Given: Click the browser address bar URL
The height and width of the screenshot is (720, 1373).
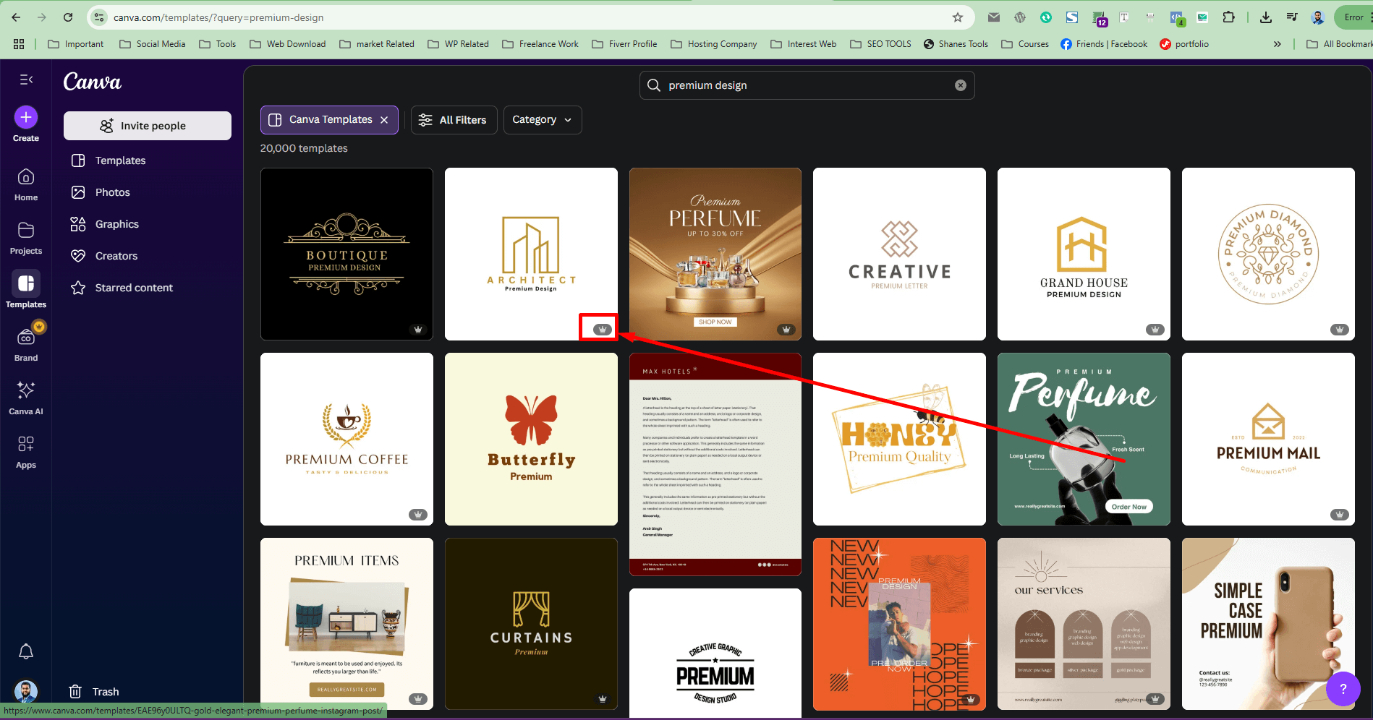Looking at the screenshot, I should click(x=218, y=17).
